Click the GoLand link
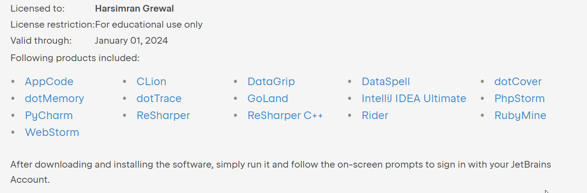This screenshot has height=193, width=587. pos(267,99)
